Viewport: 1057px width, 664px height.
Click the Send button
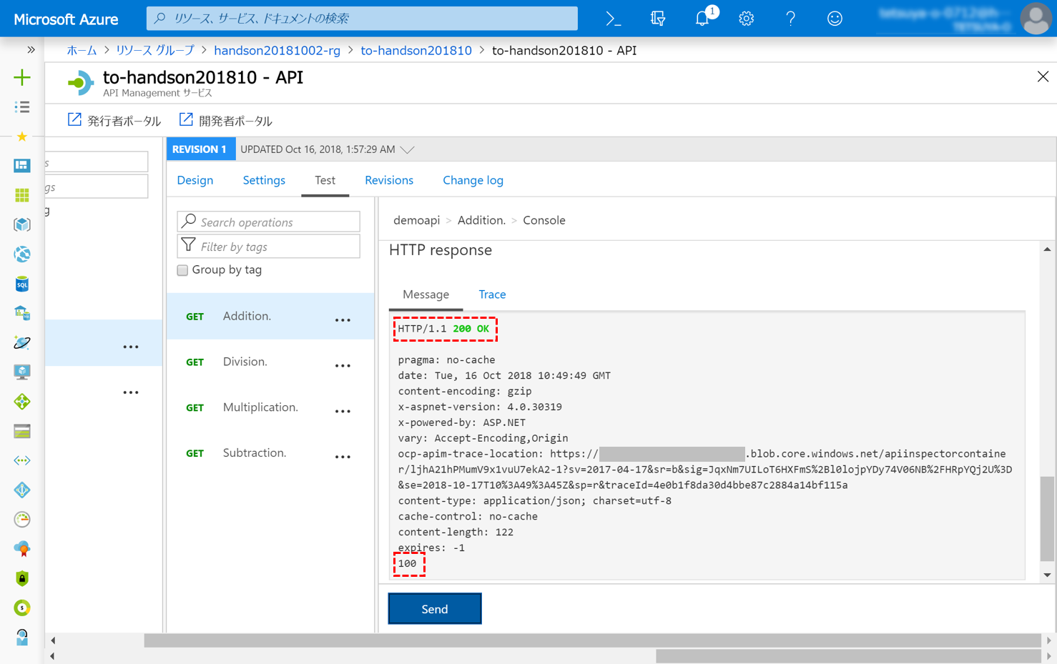coord(434,608)
